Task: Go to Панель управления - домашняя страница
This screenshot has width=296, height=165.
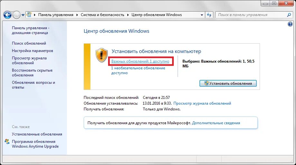Action: (x=31, y=30)
